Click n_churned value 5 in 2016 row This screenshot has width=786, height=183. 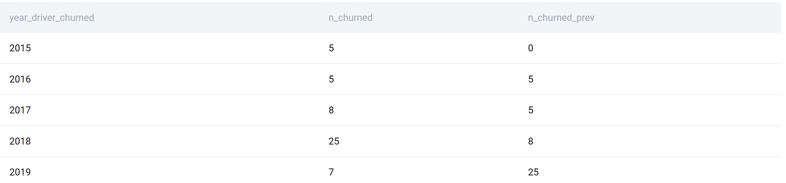331,79
